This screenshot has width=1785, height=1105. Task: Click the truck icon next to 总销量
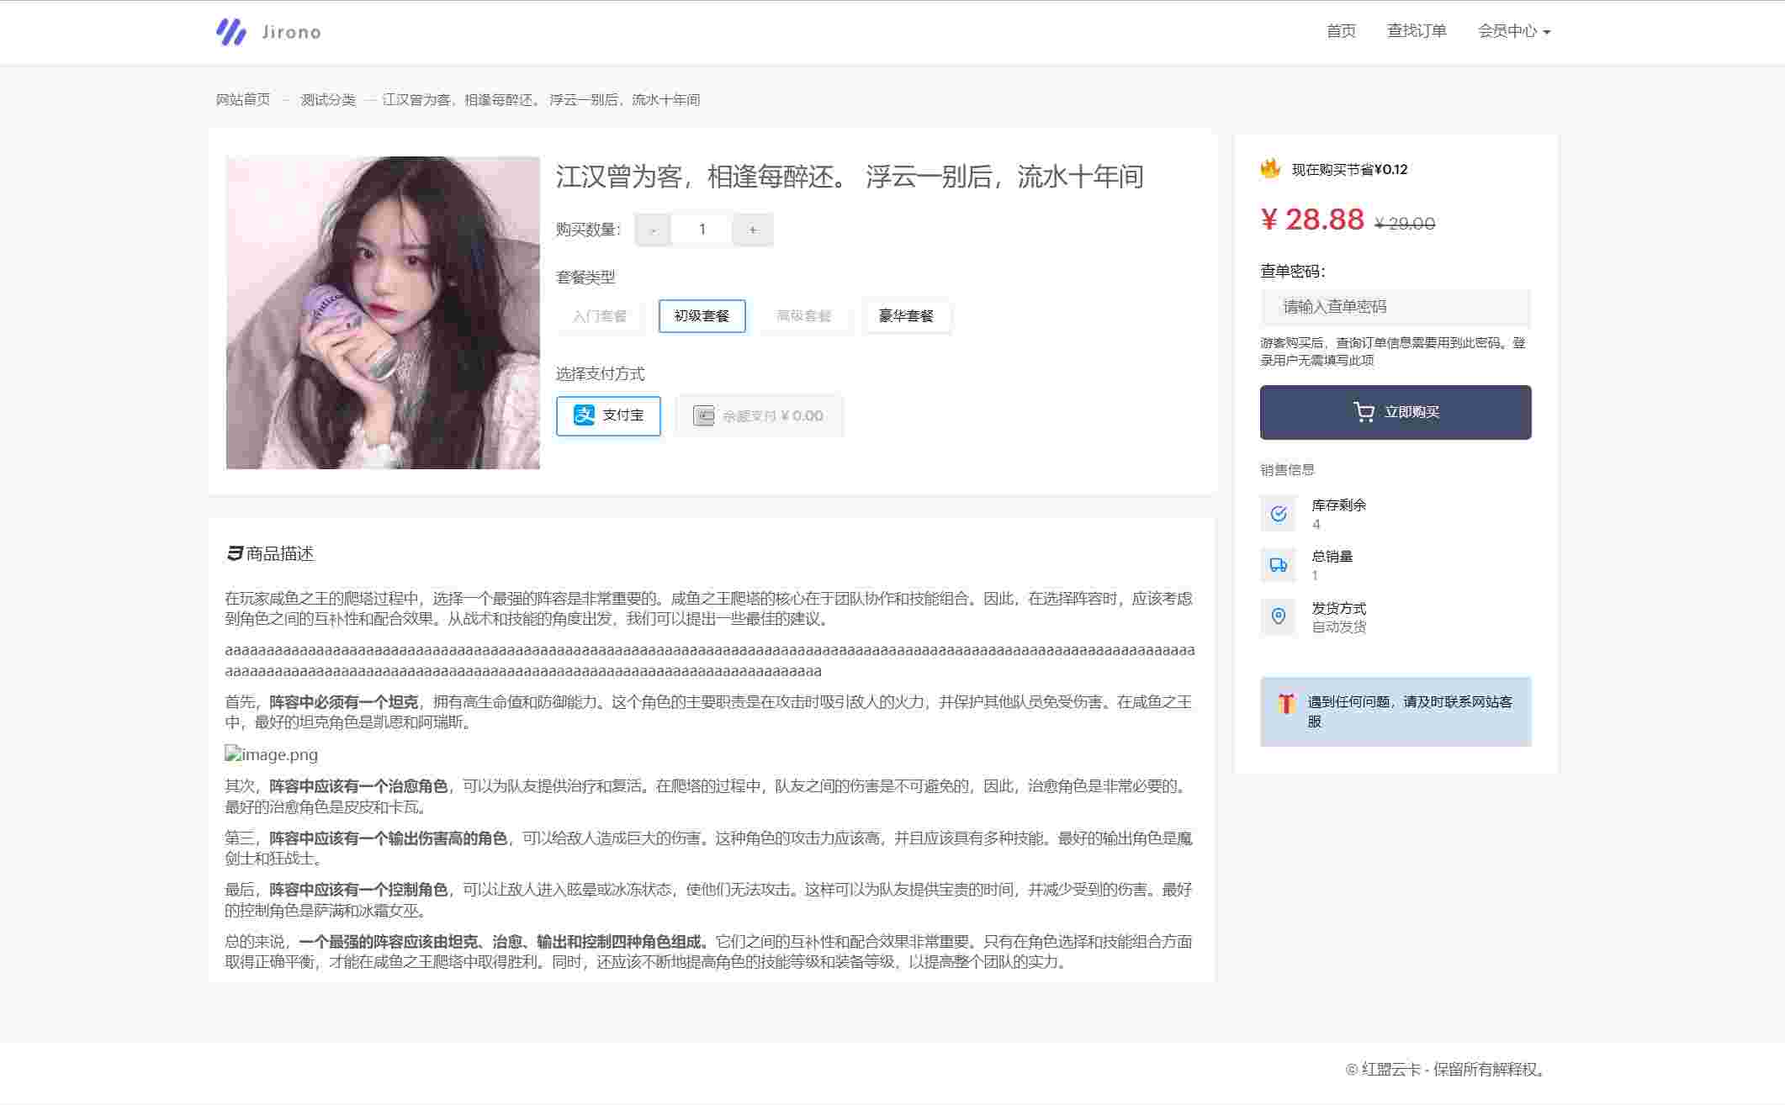click(1279, 565)
